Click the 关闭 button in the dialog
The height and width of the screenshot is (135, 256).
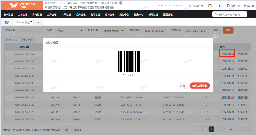pos(183,86)
